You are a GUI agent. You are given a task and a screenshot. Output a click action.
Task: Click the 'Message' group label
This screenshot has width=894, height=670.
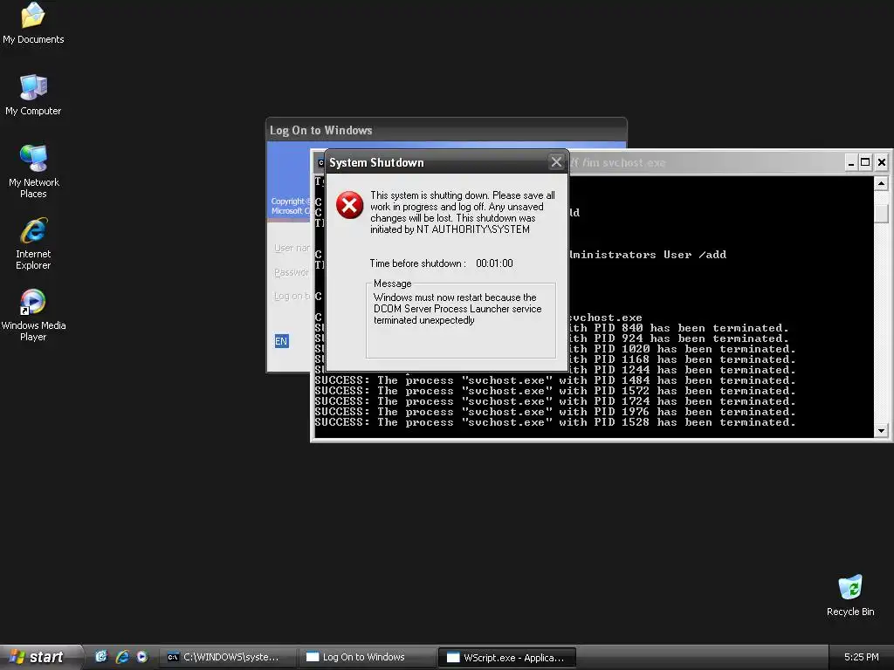pos(392,284)
